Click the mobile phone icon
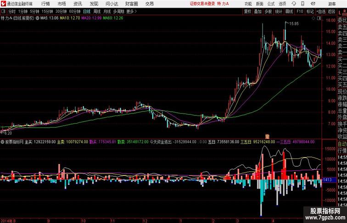The height and width of the screenshot is (223, 347). click(x=302, y=4)
